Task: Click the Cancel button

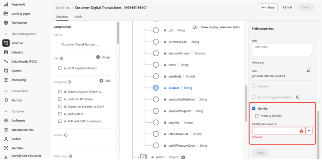Action: [288, 7]
